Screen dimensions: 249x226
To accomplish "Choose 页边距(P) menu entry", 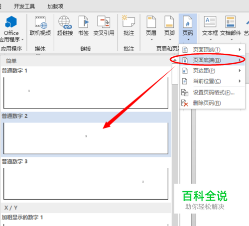I will pos(212,71).
